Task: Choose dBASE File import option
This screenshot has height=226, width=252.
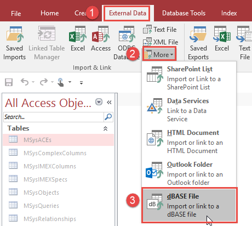Action: coord(189,205)
